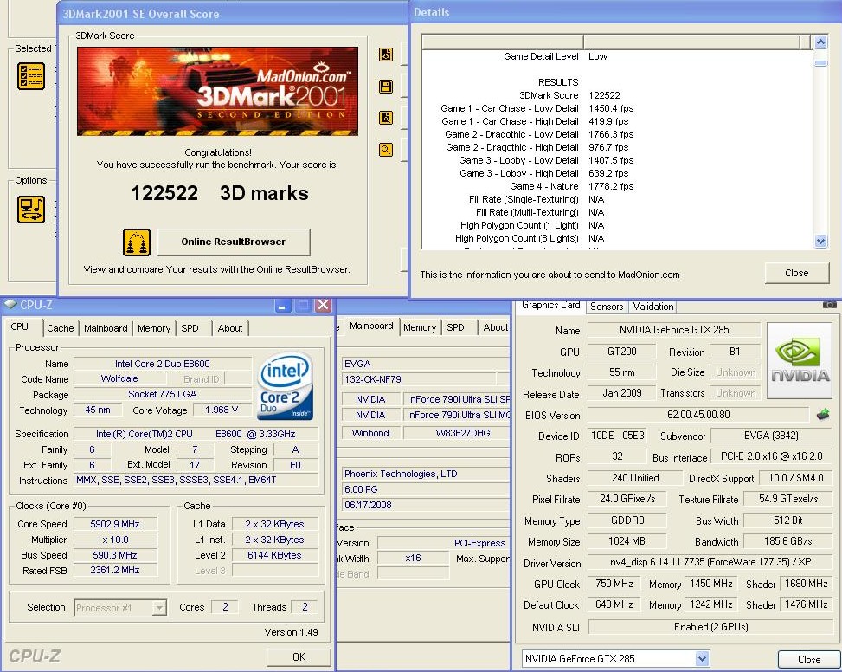The image size is (842, 672).
Task: Click the Core Speed value 5902.9 MHz
Action: click(x=115, y=524)
